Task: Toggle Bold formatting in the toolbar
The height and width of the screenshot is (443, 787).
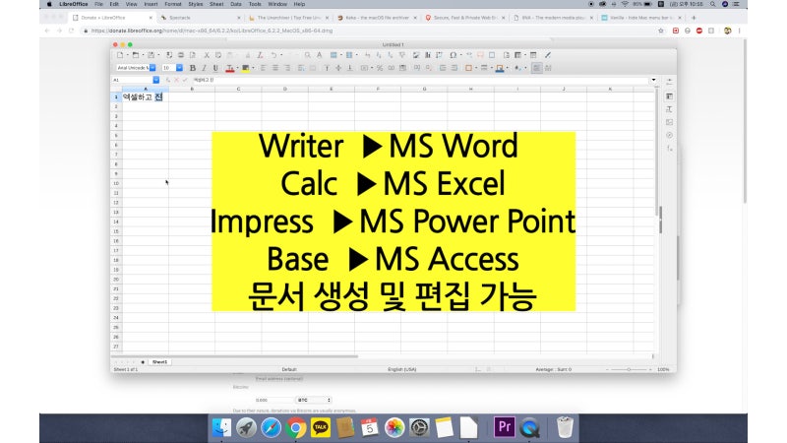Action: pyautogui.click(x=192, y=68)
